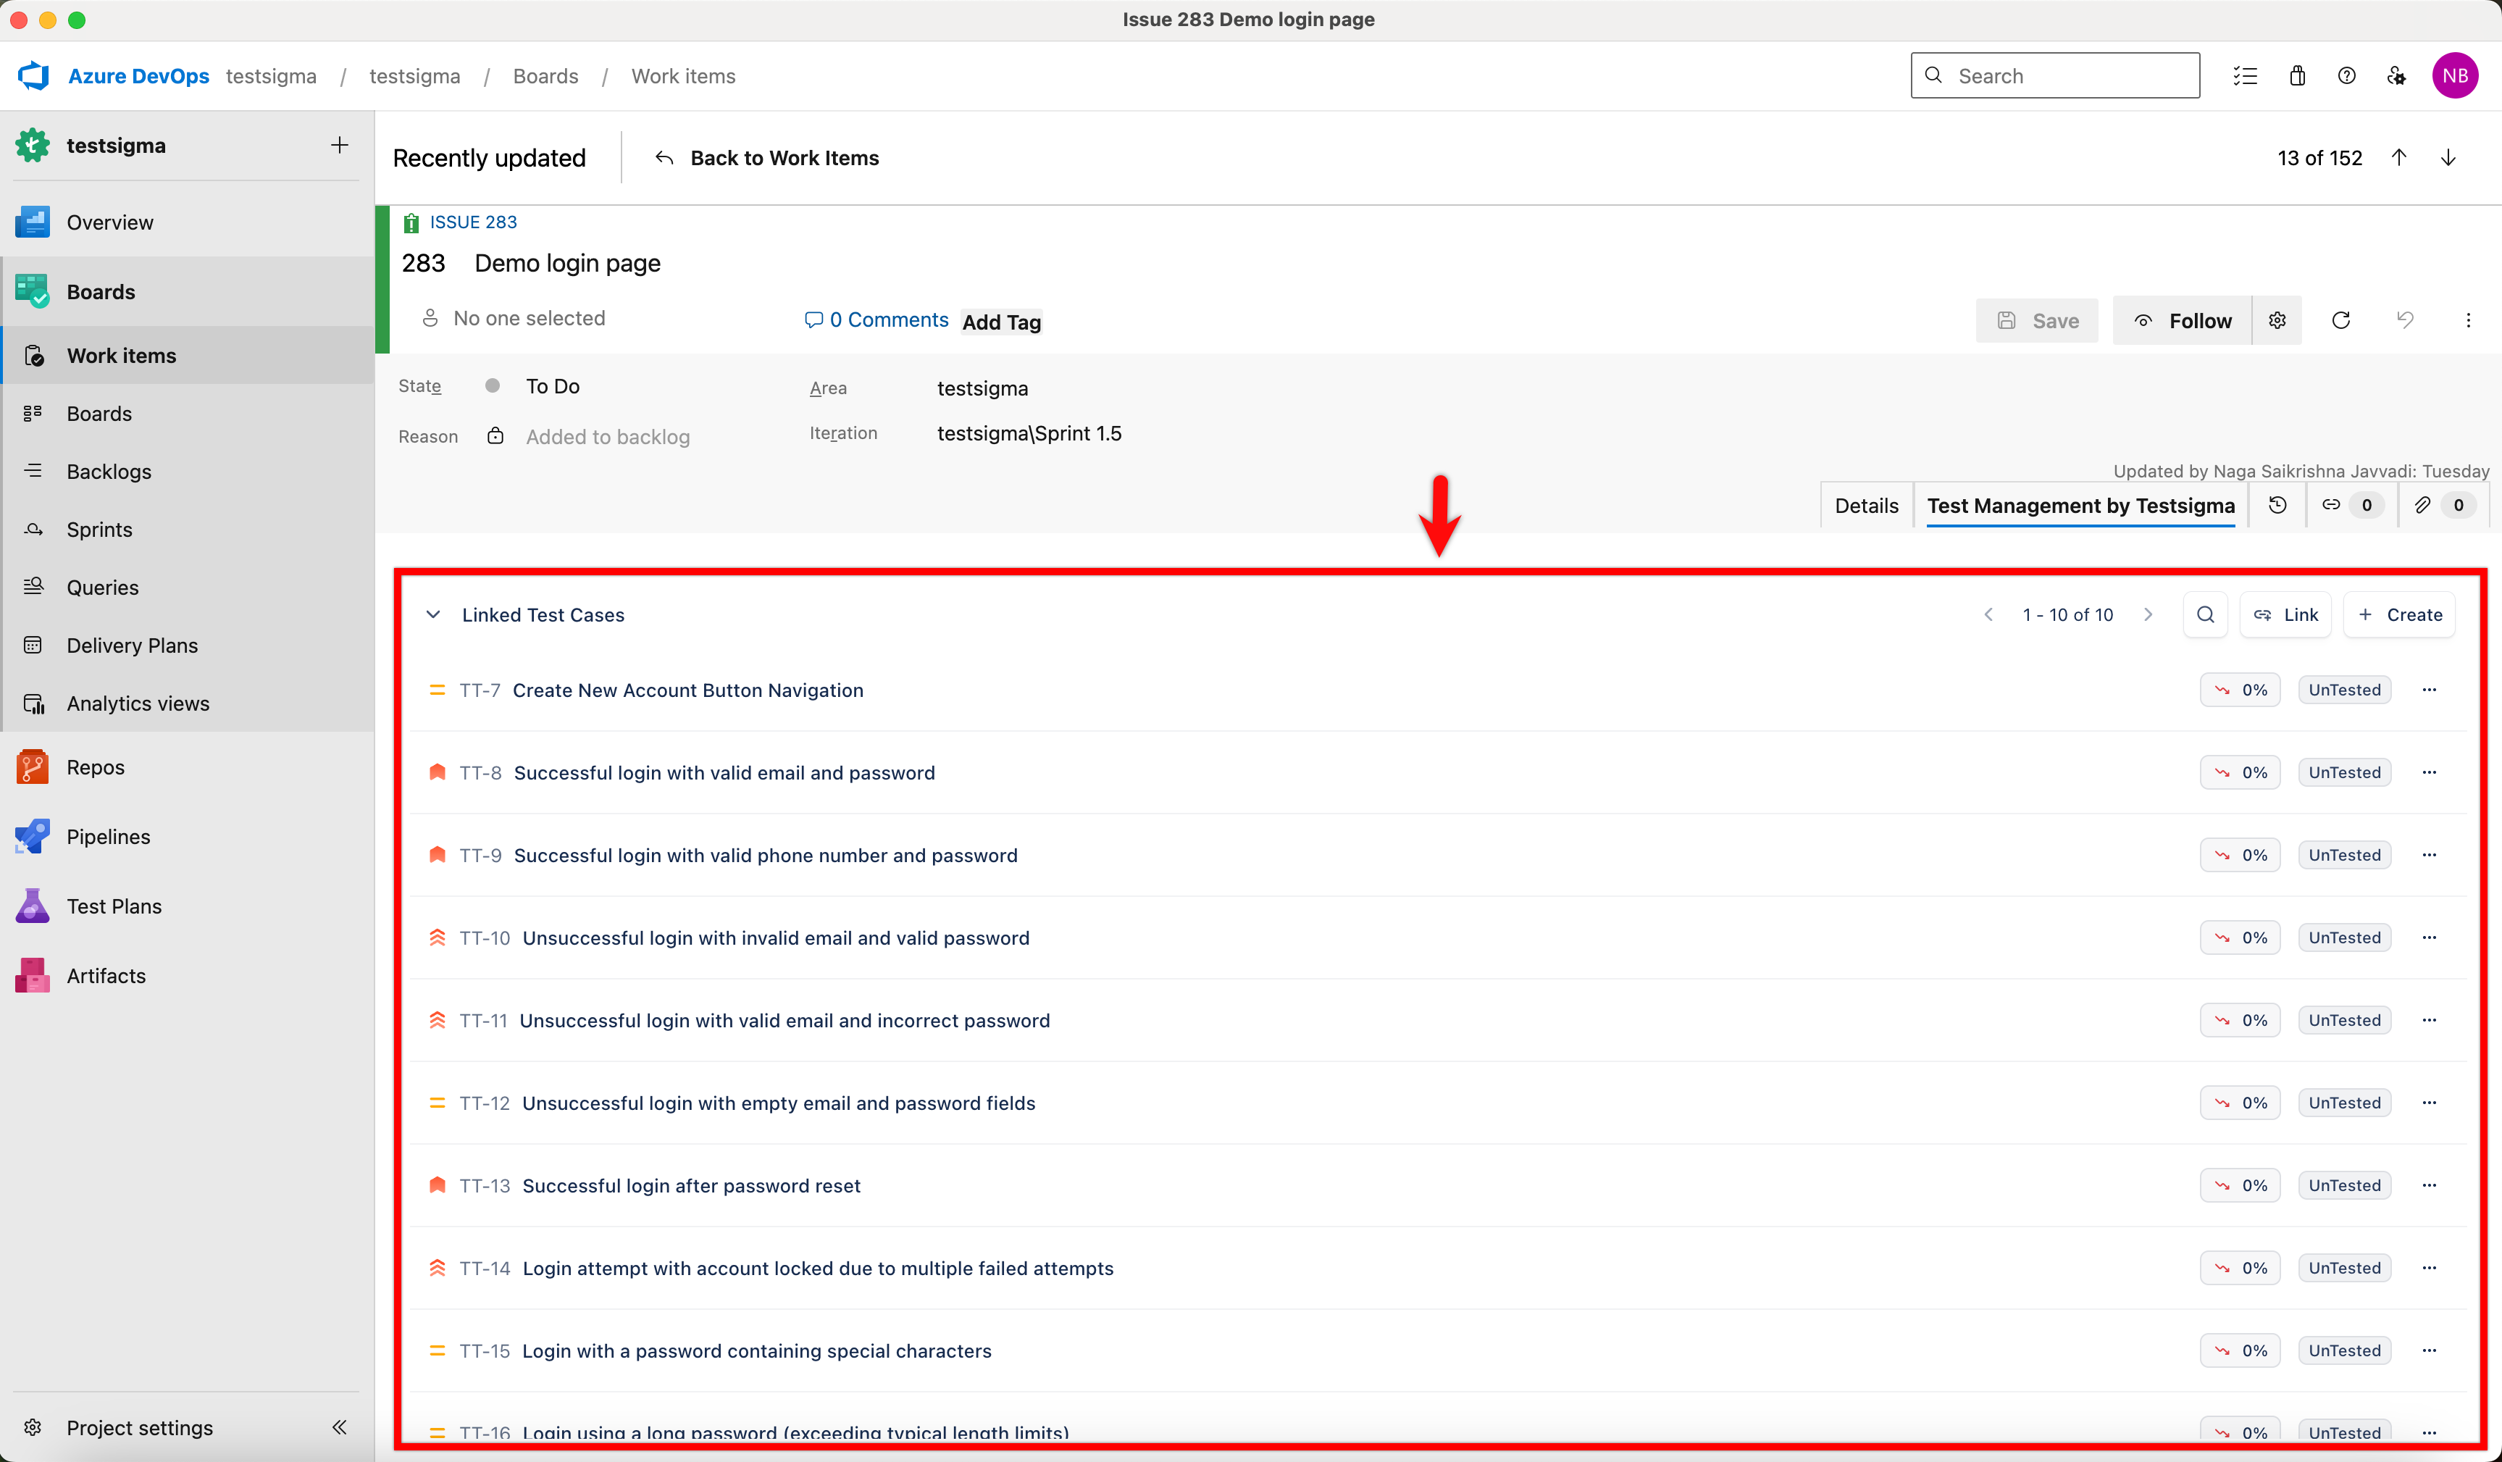Click the refresh work item icon

pyautogui.click(x=2340, y=321)
